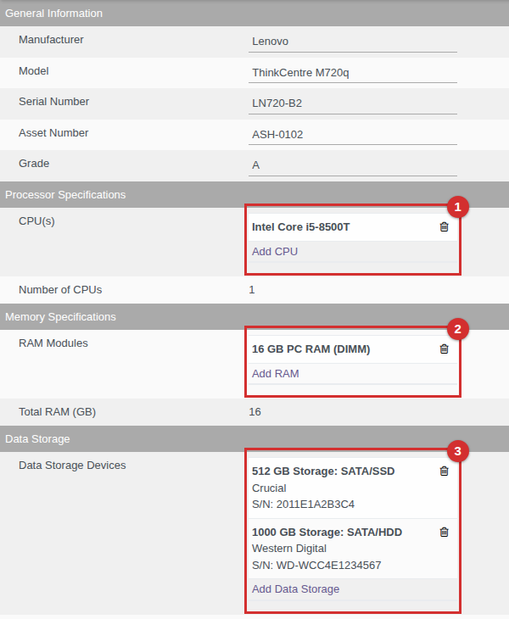This screenshot has height=619, width=509.
Task: Edit the Asset Number field ASH-0102
Action: tap(353, 135)
